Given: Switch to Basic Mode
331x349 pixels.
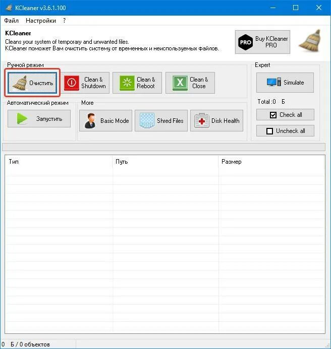Looking at the screenshot, I should point(106,121).
